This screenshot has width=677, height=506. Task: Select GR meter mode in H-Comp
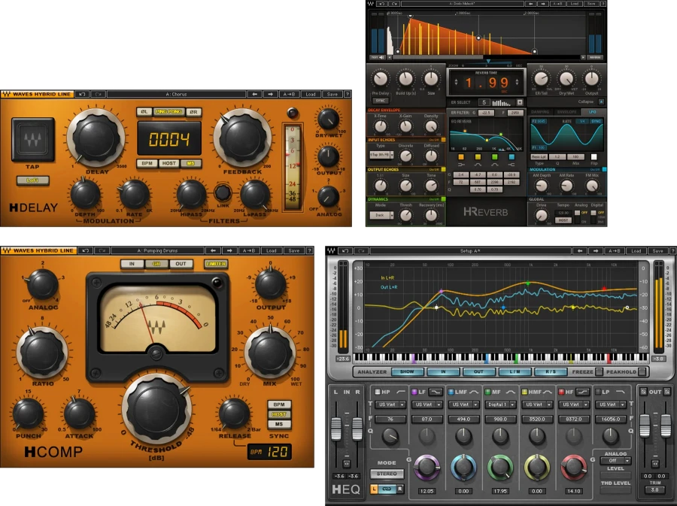156,264
